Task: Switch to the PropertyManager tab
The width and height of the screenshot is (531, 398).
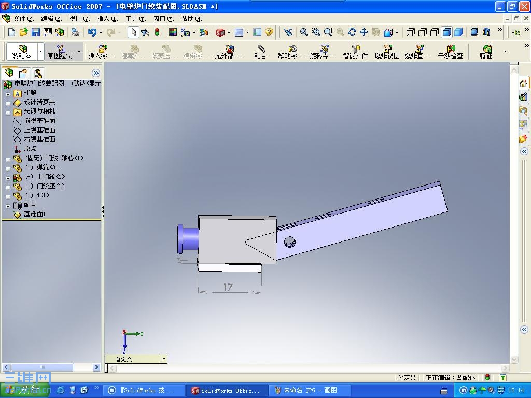Action: 23,73
